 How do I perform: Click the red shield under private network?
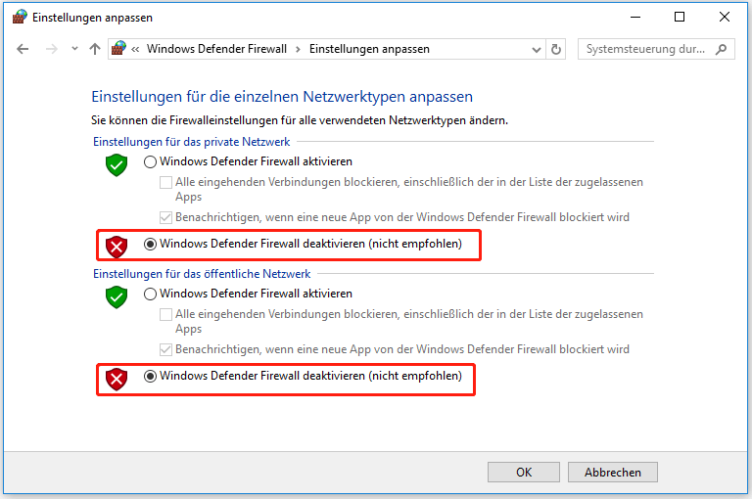pyautogui.click(x=117, y=245)
